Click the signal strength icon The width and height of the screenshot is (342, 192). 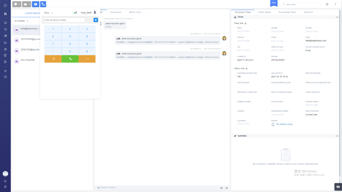tap(75, 13)
